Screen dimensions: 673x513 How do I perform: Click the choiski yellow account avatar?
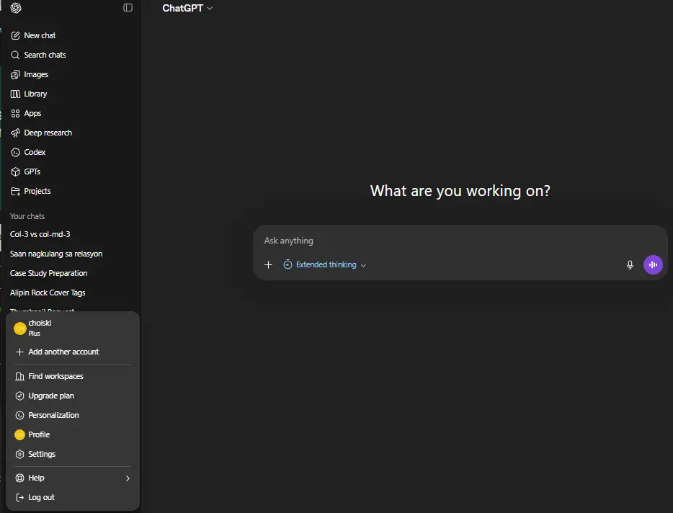(19, 329)
